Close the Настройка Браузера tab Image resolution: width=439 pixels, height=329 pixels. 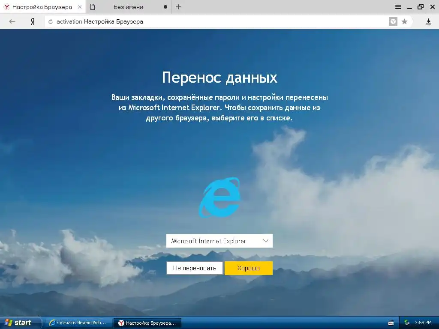[x=80, y=7]
